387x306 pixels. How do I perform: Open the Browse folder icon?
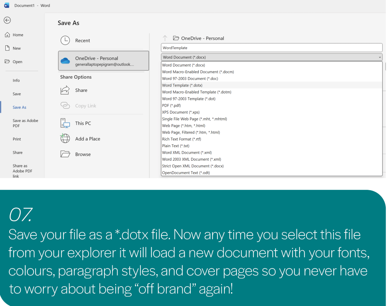coord(65,154)
